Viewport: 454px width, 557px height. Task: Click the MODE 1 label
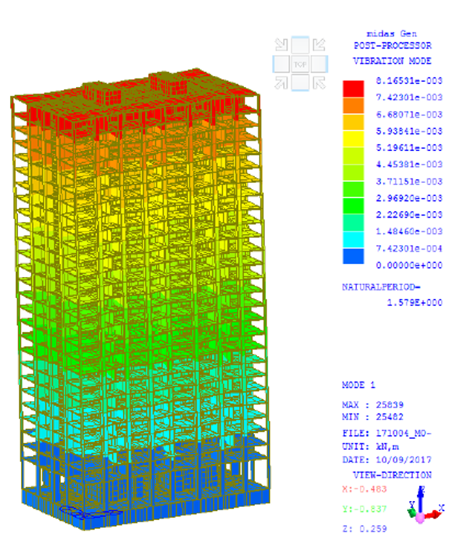(360, 385)
